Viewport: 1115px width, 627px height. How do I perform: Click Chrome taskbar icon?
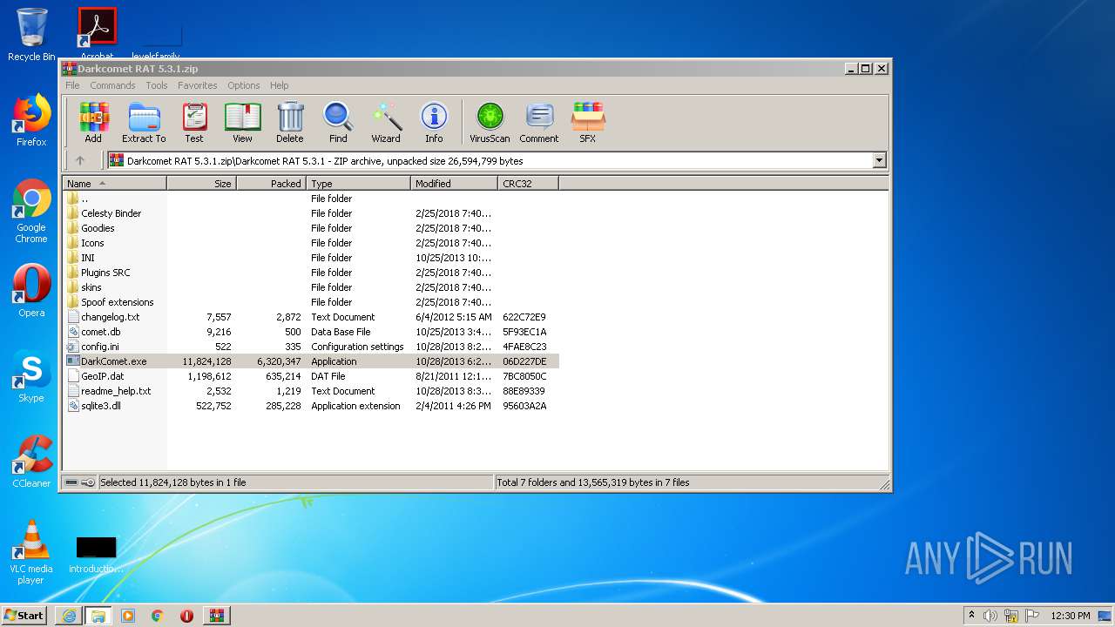[157, 616]
